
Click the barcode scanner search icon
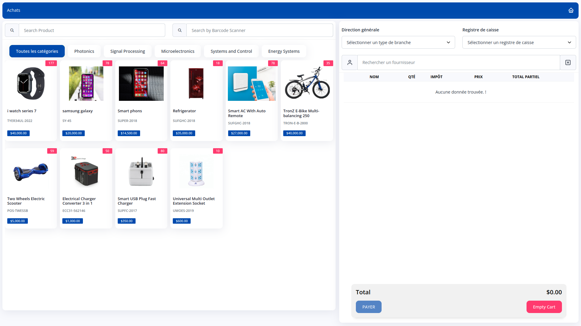tap(180, 30)
